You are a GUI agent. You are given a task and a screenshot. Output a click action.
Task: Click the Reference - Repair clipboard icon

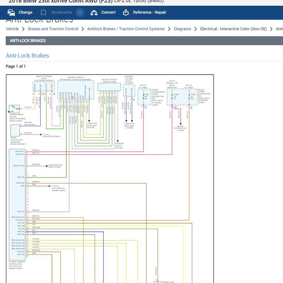pos(126,12)
